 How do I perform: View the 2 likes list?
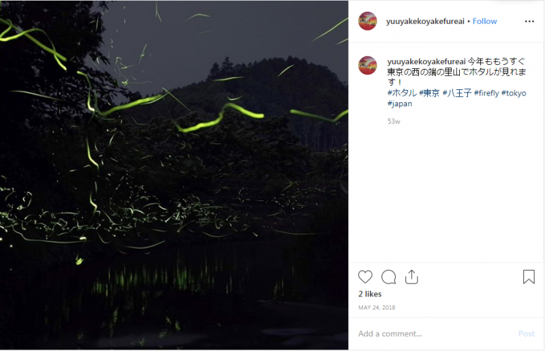370,294
